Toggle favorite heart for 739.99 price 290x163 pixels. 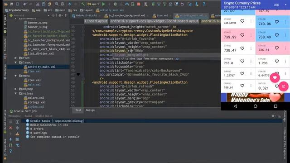click(x=242, y=35)
